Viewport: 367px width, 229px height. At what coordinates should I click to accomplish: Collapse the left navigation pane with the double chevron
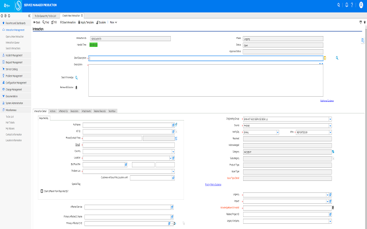tap(29, 16)
